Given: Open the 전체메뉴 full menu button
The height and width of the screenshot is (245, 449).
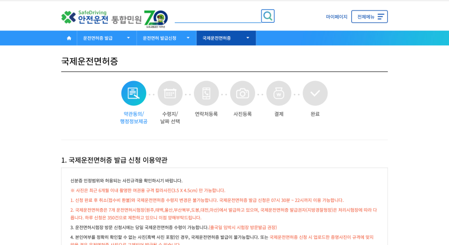Looking at the screenshot, I should pos(369,17).
